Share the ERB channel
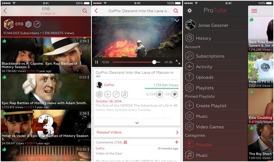 coord(37,24)
